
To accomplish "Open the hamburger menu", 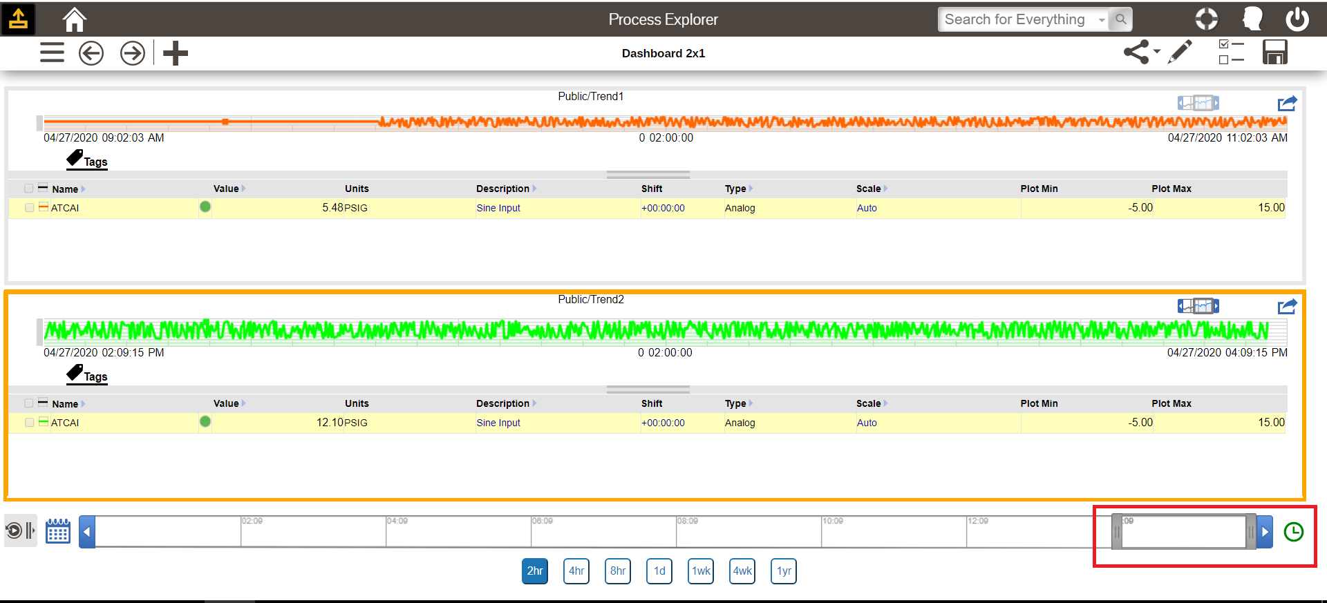I will coord(52,53).
